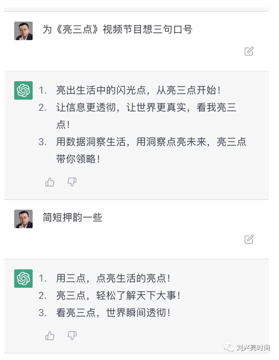Click the line 用三点，点亮生活的亮点
This screenshot has width=279, height=360.
click(114, 278)
